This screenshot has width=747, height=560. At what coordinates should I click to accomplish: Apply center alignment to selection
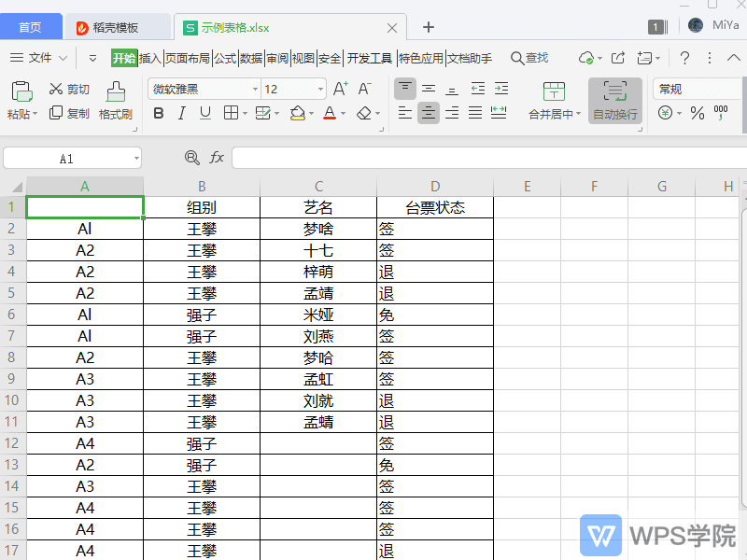428,113
